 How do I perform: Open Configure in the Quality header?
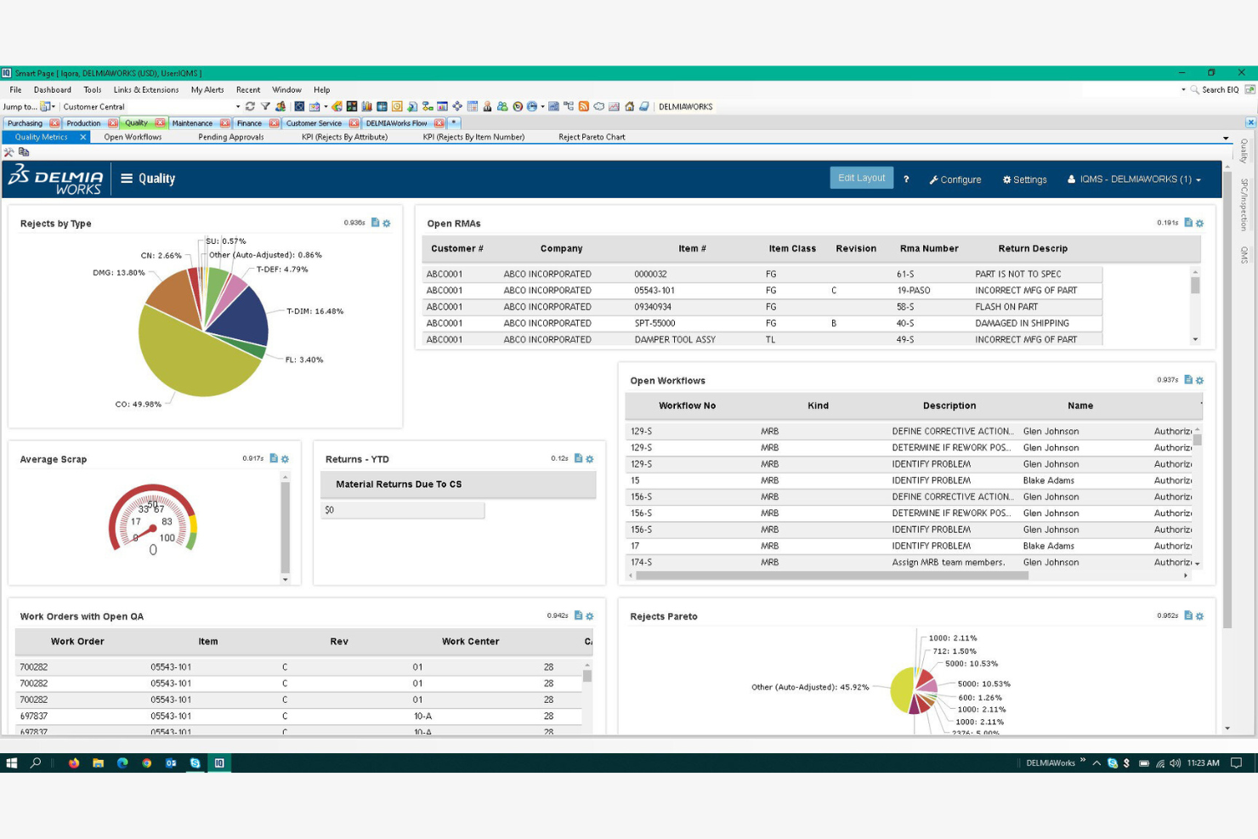(x=955, y=179)
